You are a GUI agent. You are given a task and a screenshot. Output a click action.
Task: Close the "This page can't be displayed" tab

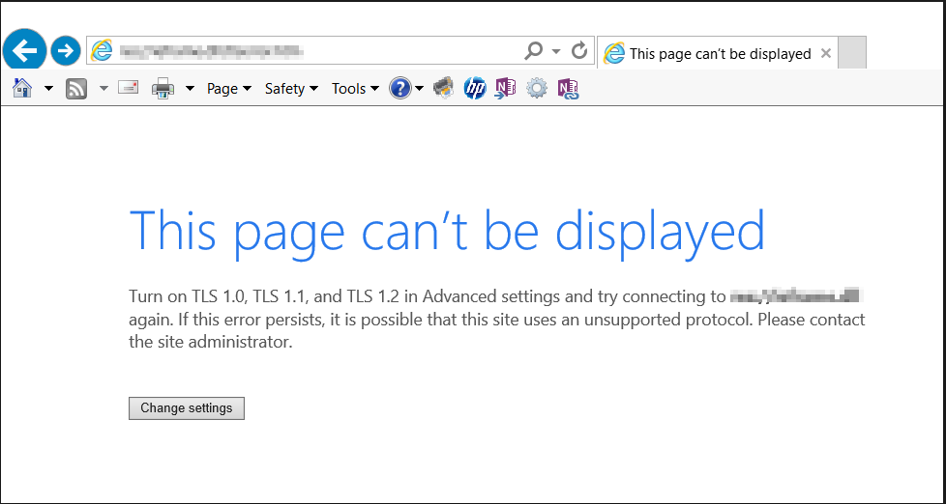826,53
